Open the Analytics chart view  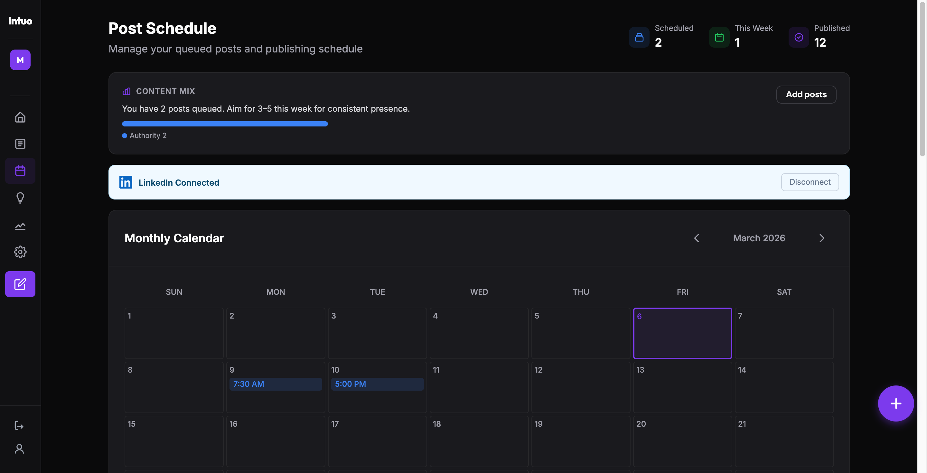coord(20,226)
